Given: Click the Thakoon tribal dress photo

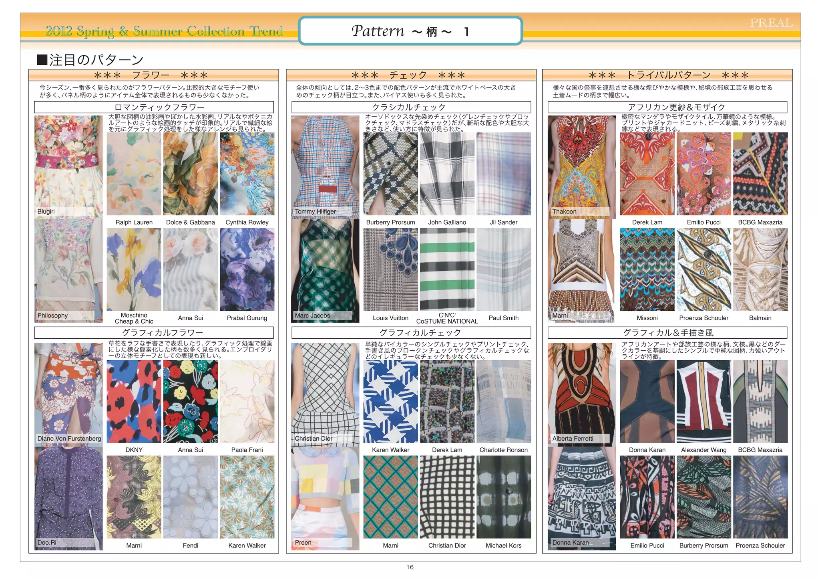Looking at the screenshot, I should pyautogui.click(x=582, y=167).
